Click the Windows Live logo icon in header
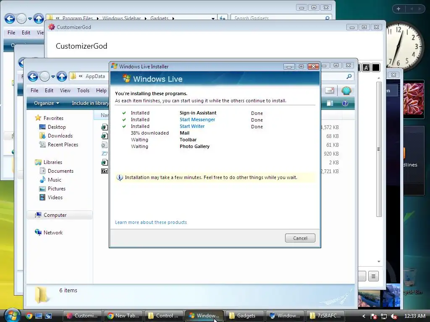 (126, 78)
